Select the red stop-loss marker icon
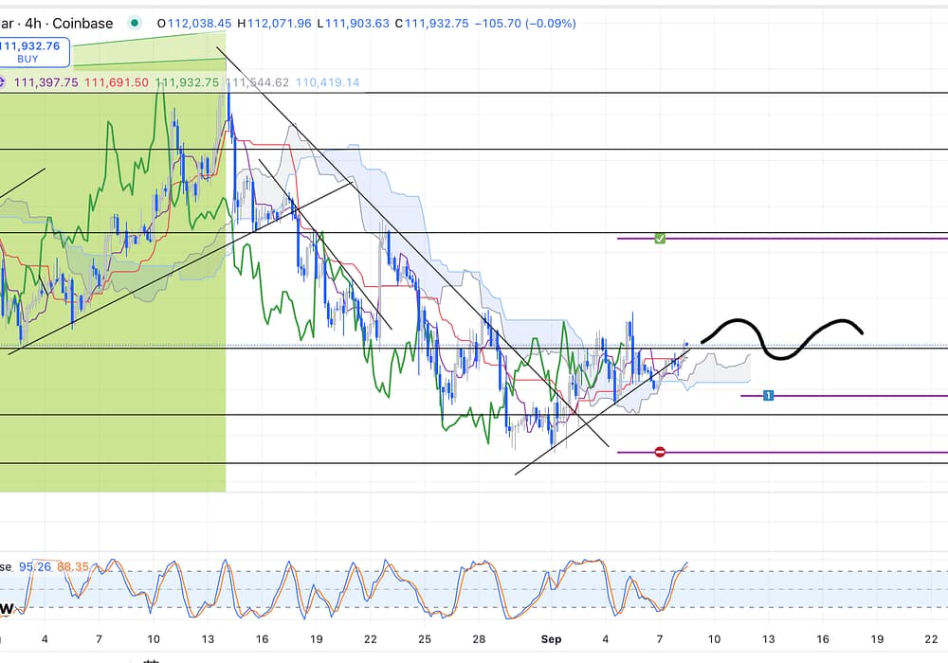This screenshot has width=948, height=663. pyautogui.click(x=660, y=452)
